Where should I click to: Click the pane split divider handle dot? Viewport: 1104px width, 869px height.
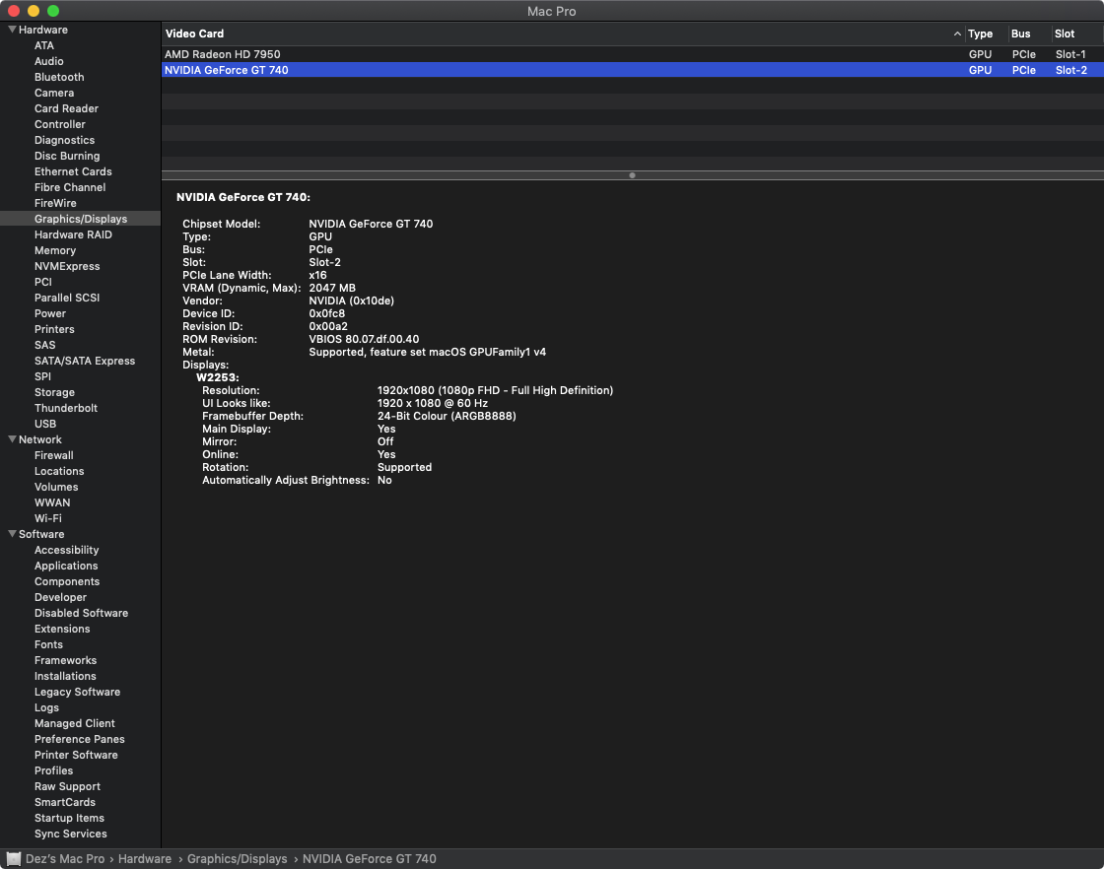632,175
